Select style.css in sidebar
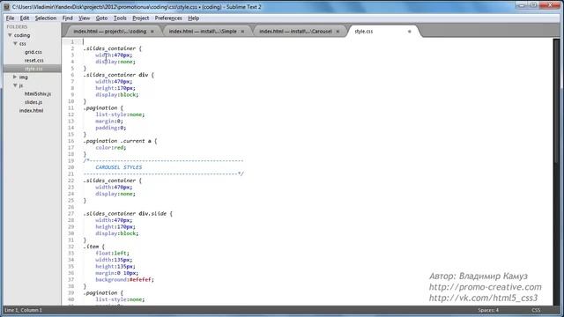The height and width of the screenshot is (317, 564). [33, 69]
